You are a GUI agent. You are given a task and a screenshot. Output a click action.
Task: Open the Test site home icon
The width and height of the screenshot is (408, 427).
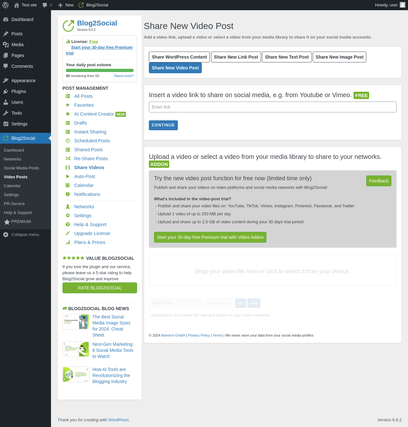click(17, 5)
